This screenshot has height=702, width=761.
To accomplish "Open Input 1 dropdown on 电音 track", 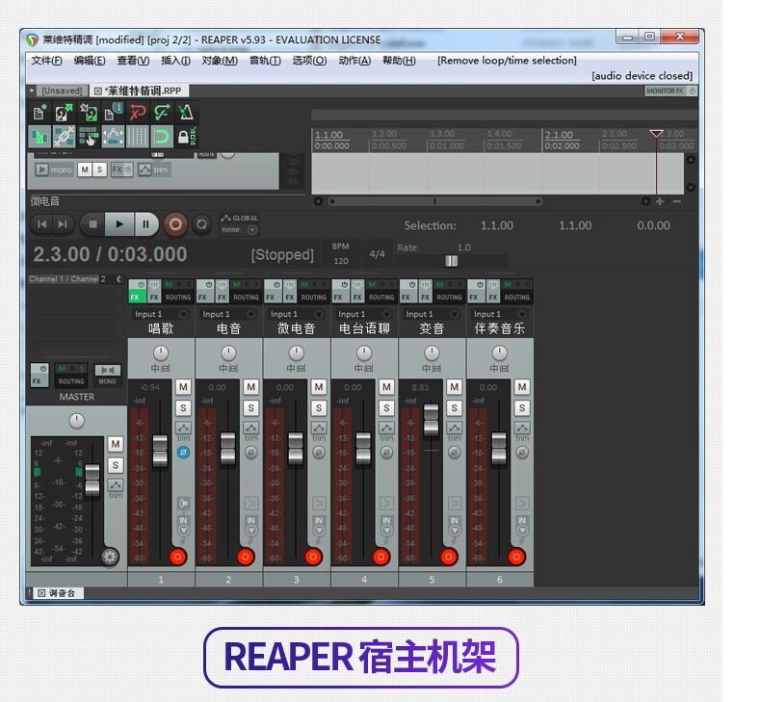I will click(x=228, y=314).
